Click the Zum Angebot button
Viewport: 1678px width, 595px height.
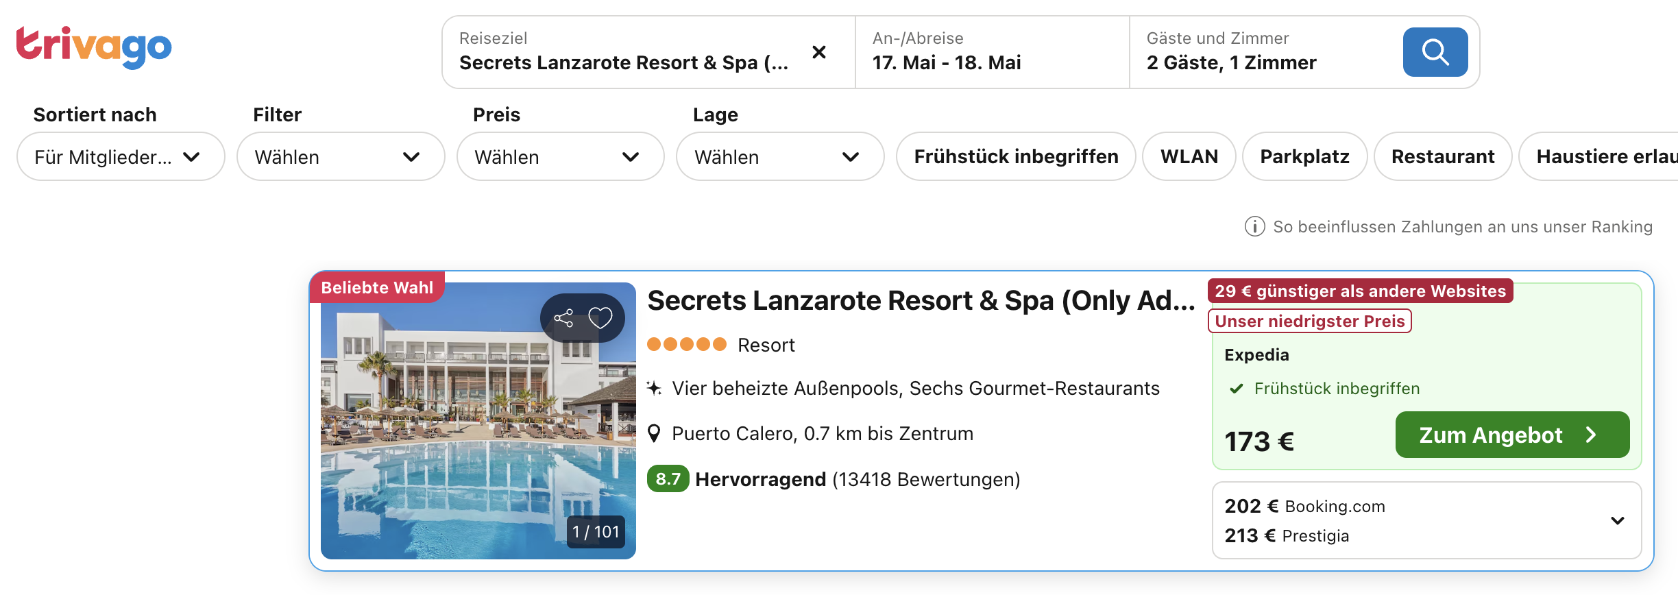[x=1511, y=435]
